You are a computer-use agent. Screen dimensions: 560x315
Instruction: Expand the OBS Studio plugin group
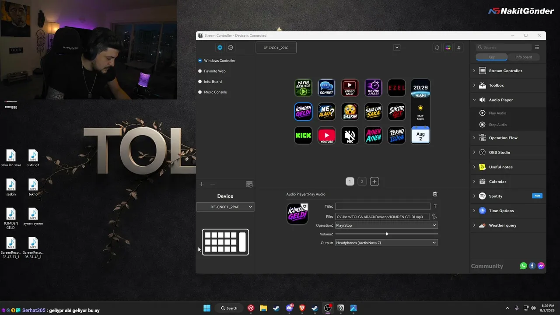[x=474, y=152]
